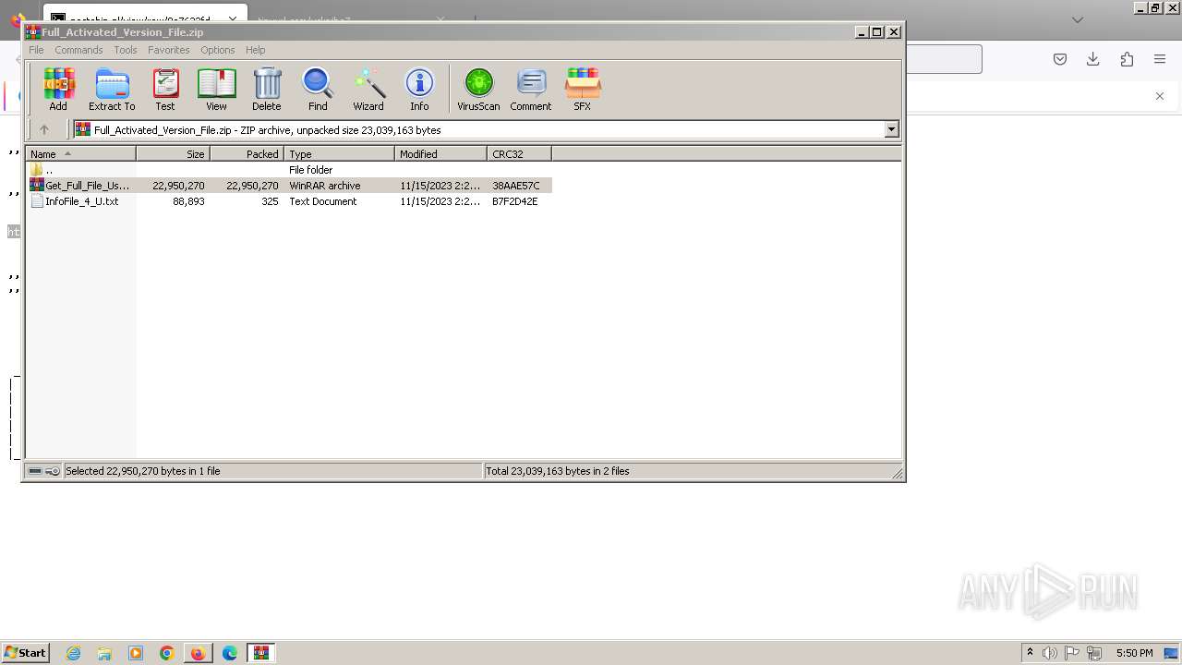Expand the archive path dropdown
This screenshot has height=665, width=1182.
(892, 130)
